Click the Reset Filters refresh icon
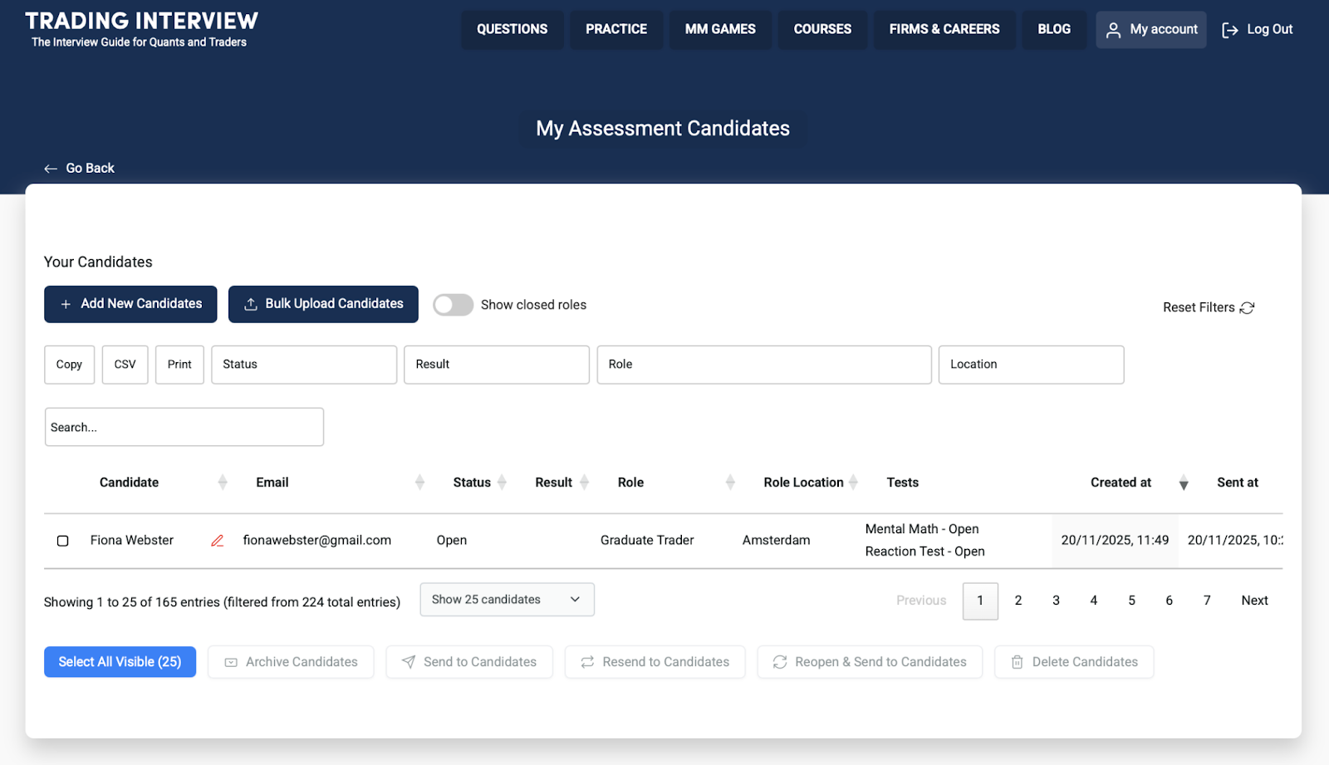The image size is (1329, 765). 1247,308
